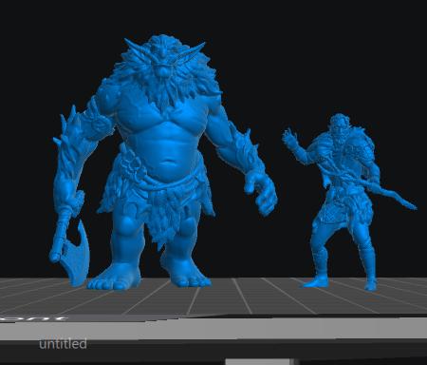Click the warrior's raised open hand
Viewport: 427px width, 365px height.
point(290,139)
